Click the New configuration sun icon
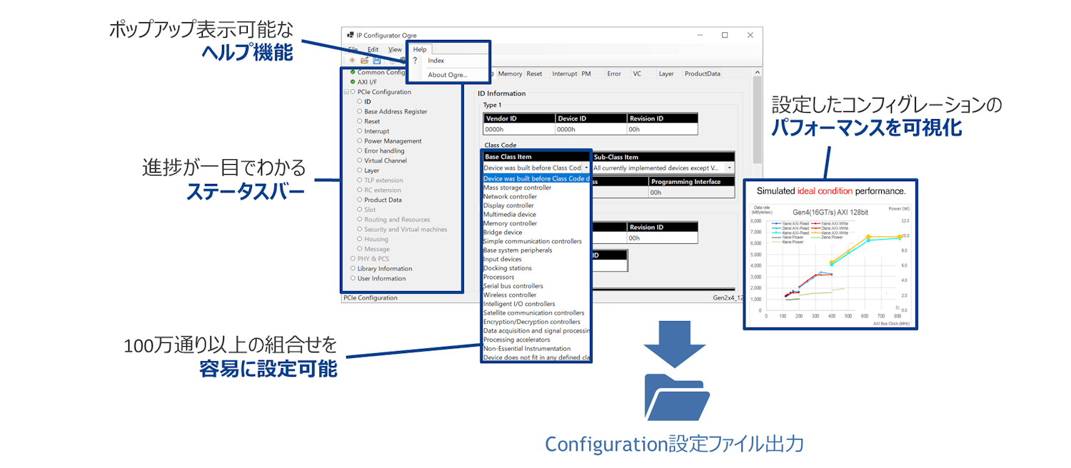 352,61
